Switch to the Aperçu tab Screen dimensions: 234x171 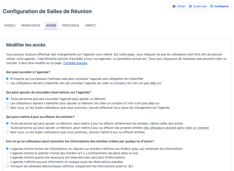10,25
